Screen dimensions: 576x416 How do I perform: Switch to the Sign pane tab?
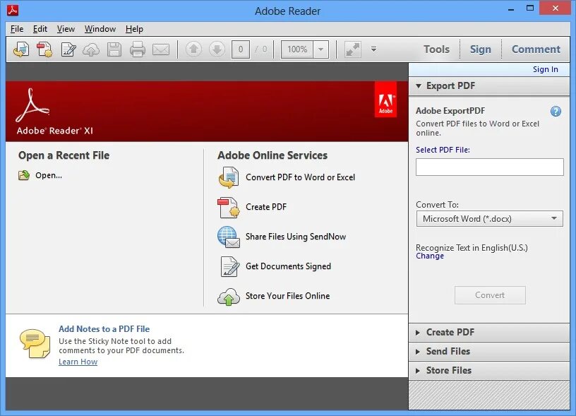coord(481,49)
